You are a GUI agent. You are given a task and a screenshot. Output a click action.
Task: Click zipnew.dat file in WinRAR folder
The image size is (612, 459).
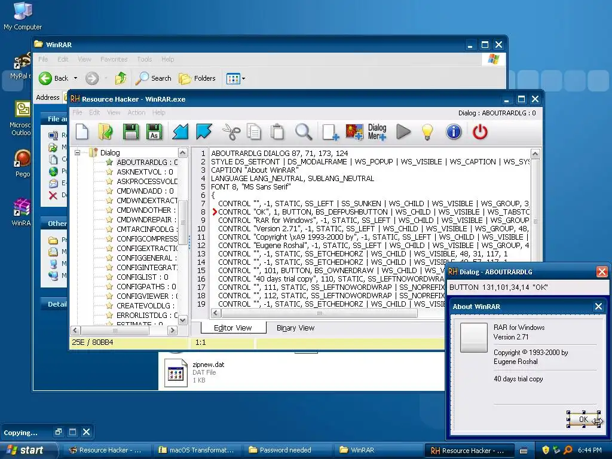click(195, 372)
